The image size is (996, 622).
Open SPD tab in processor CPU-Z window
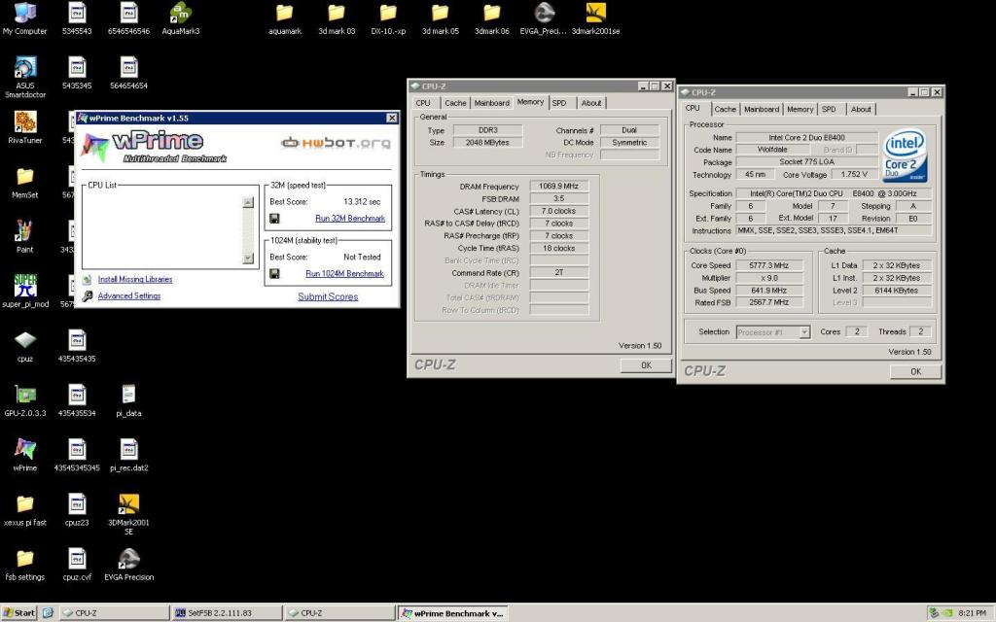pos(829,109)
